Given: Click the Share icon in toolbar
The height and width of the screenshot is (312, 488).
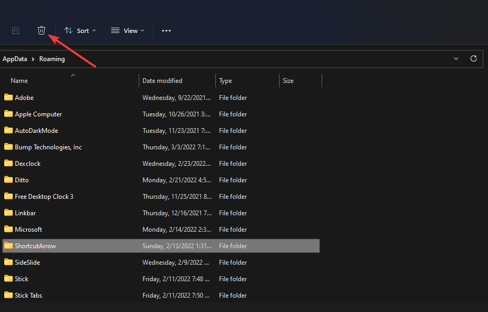Looking at the screenshot, I should point(16,31).
